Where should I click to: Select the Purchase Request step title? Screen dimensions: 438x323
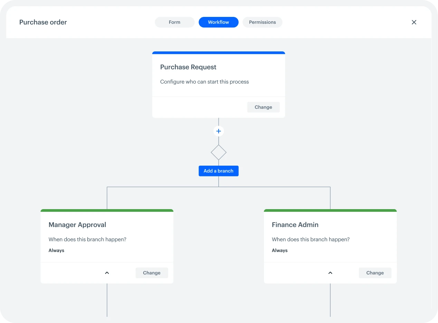(x=188, y=67)
